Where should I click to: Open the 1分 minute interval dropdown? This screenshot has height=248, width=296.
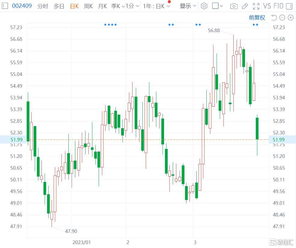133,6
